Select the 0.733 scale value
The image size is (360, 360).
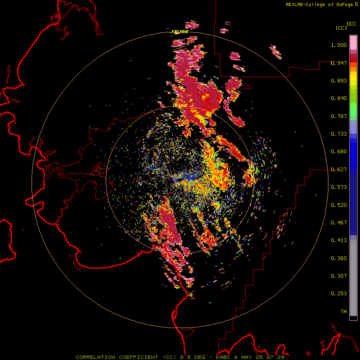(339, 134)
